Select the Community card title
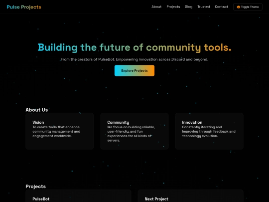Viewport: 269px width, 202px height. pos(118,122)
